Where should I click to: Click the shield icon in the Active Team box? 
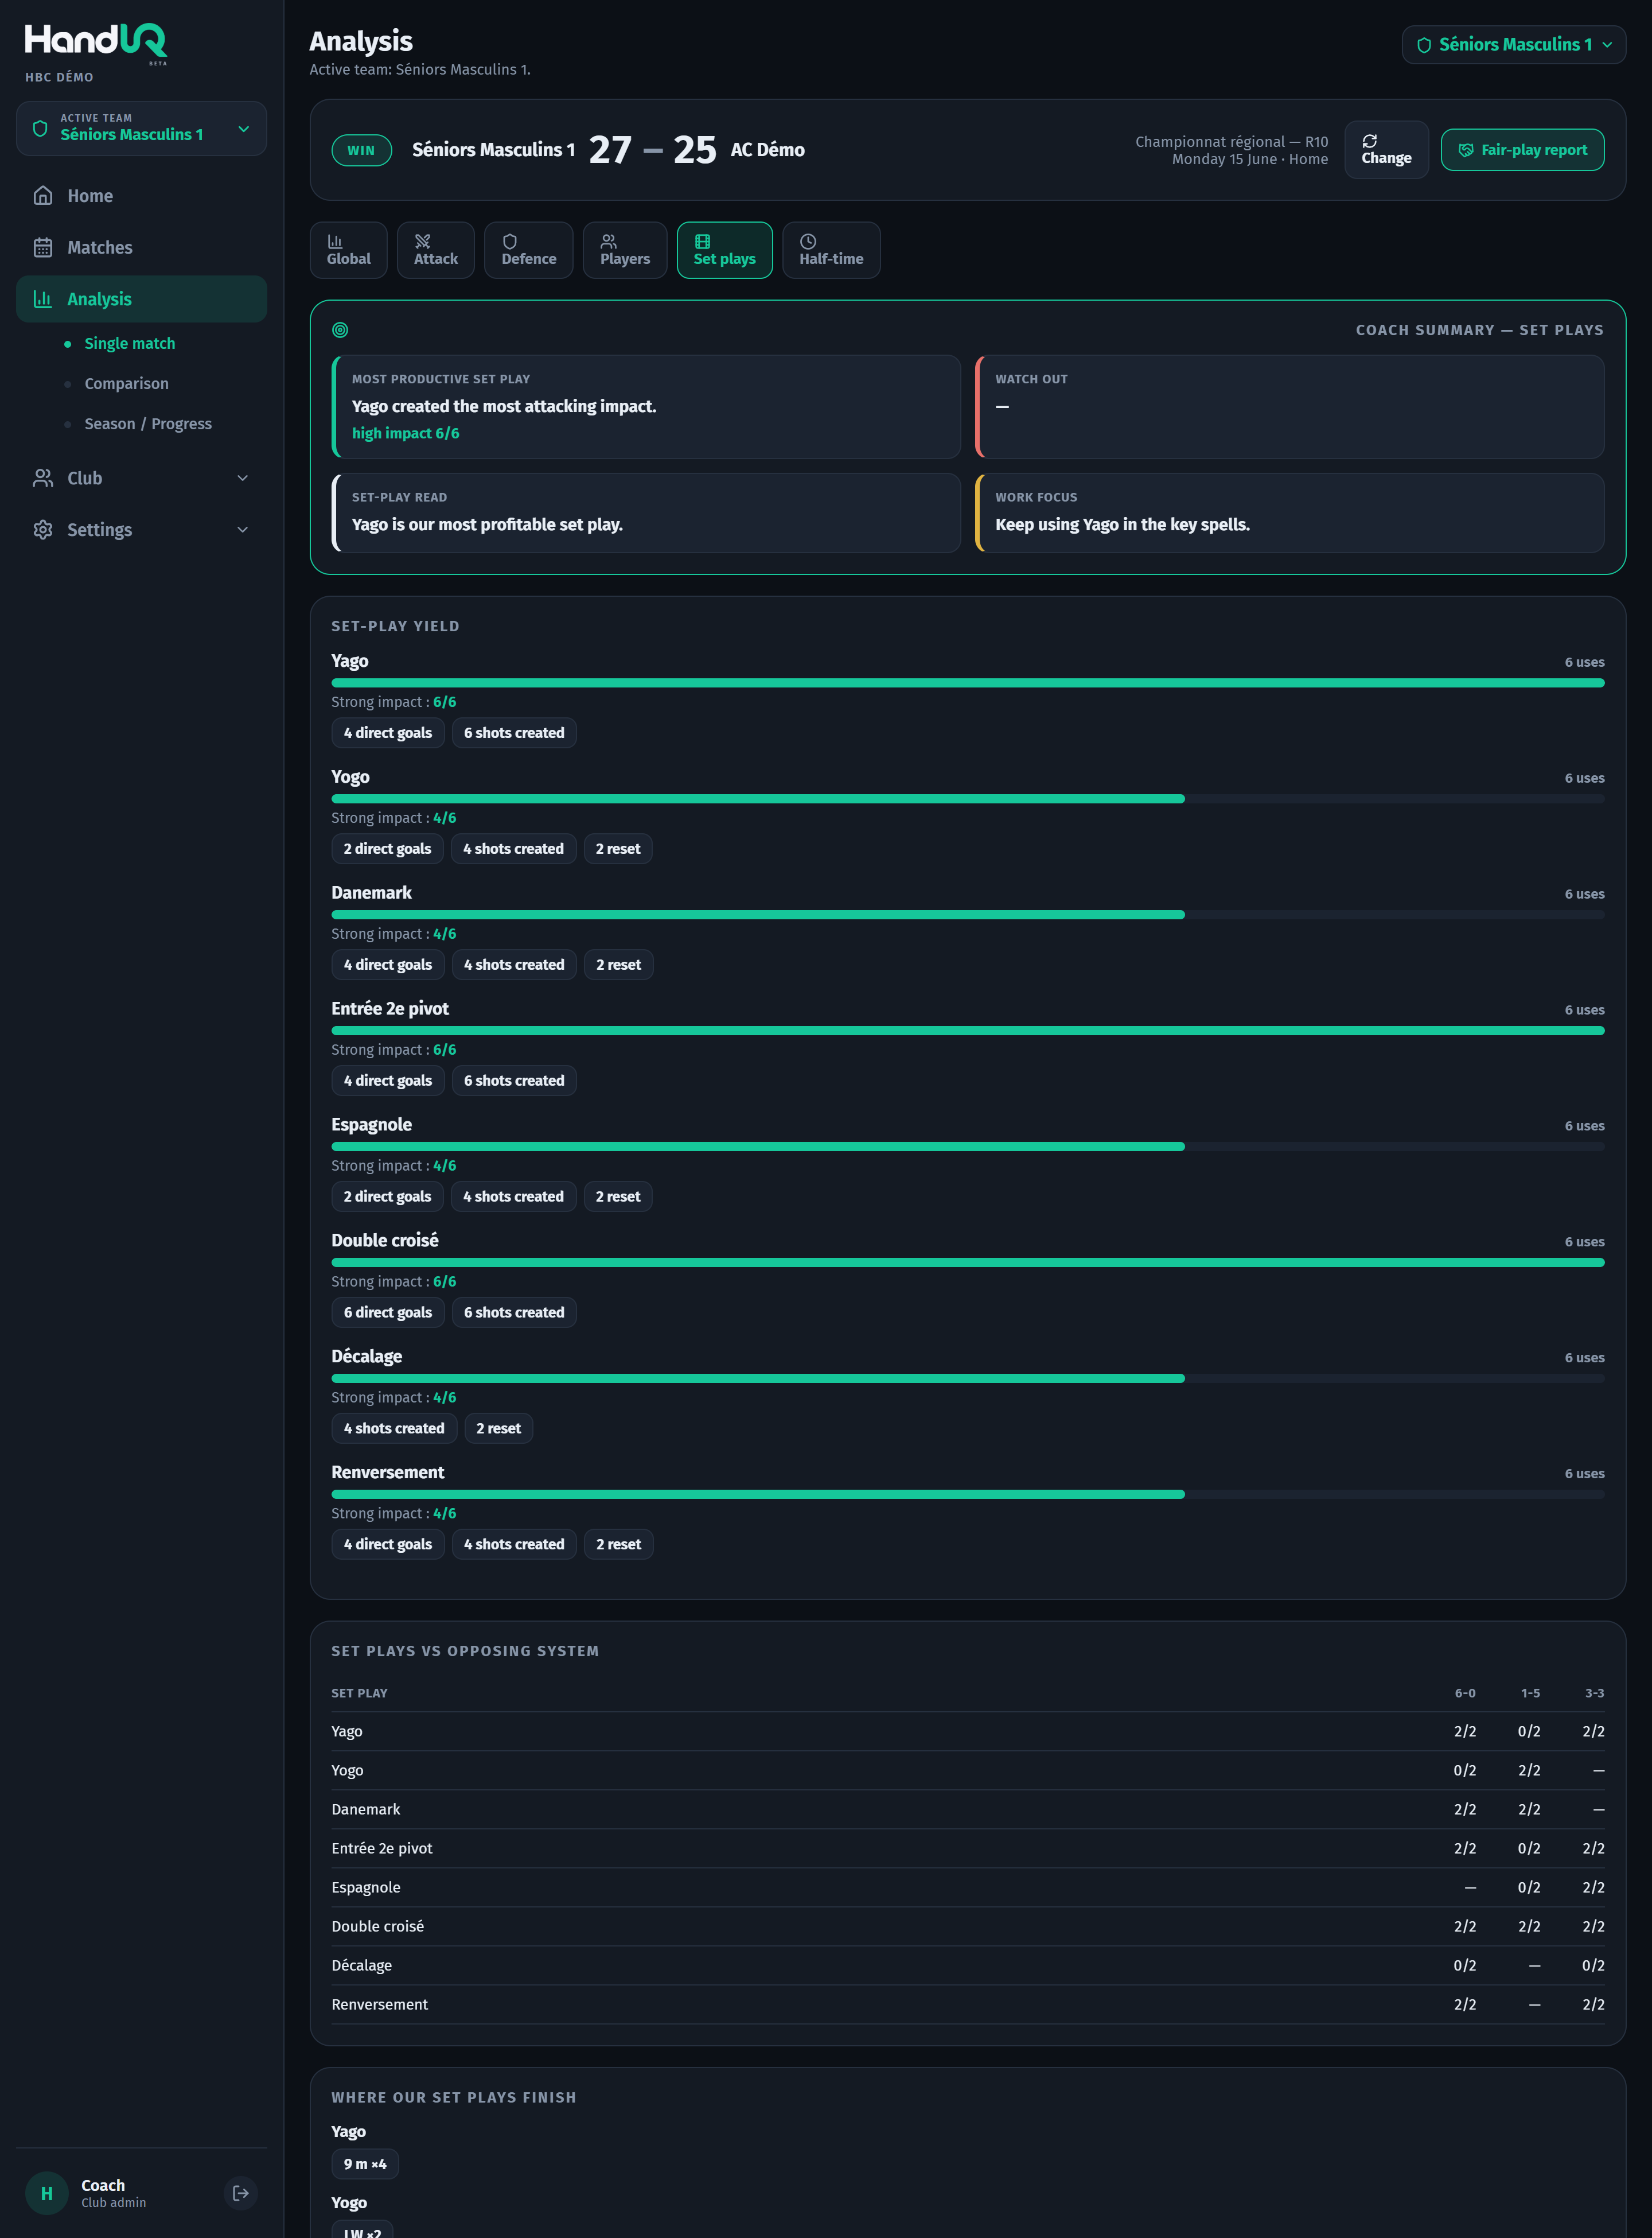(x=40, y=128)
